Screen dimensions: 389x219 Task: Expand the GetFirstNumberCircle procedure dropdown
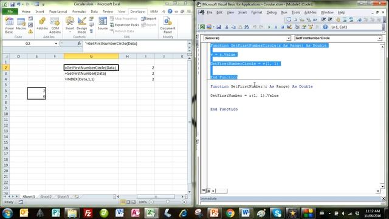[380, 38]
